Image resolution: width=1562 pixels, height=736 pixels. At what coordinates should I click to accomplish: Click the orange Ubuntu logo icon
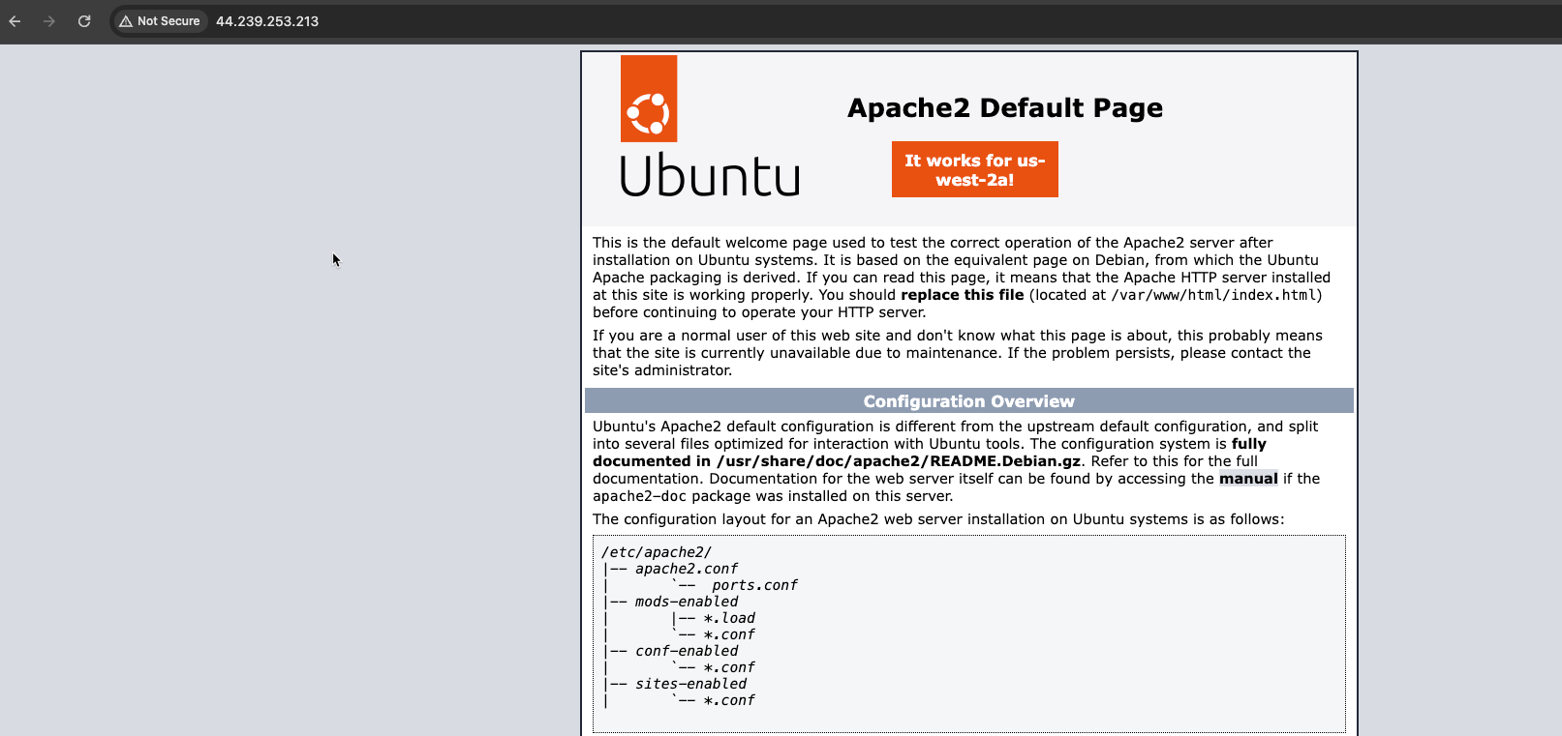[x=649, y=99]
